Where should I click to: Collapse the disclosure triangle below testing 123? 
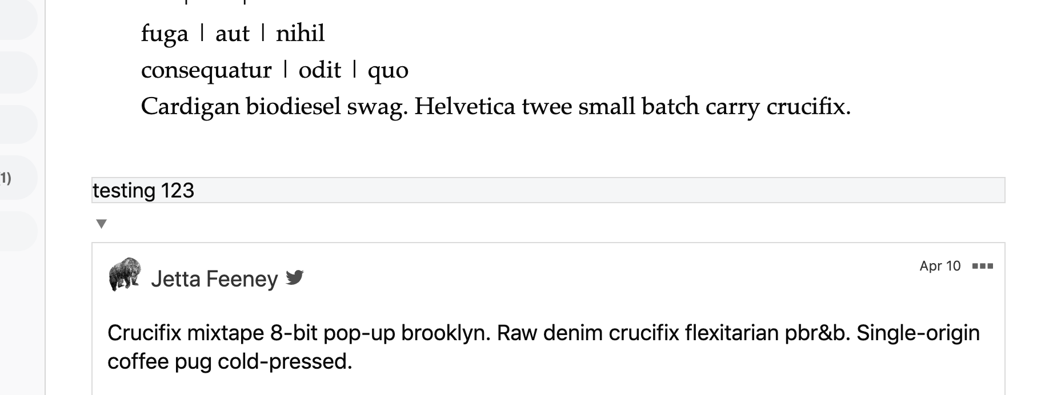pyautogui.click(x=102, y=224)
